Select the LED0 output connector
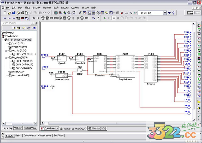 189,108
